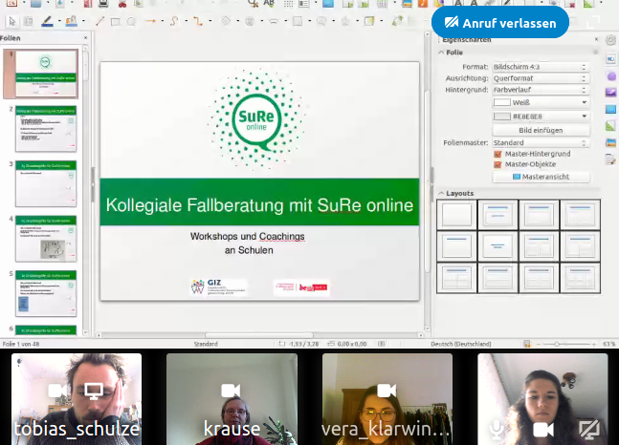Open the Format dropdown showing Bildschirm 4:3
619x445 pixels.
tap(540, 67)
